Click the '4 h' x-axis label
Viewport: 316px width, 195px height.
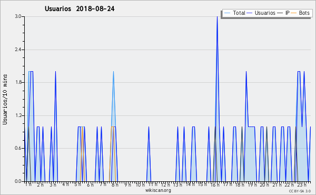[65, 184]
